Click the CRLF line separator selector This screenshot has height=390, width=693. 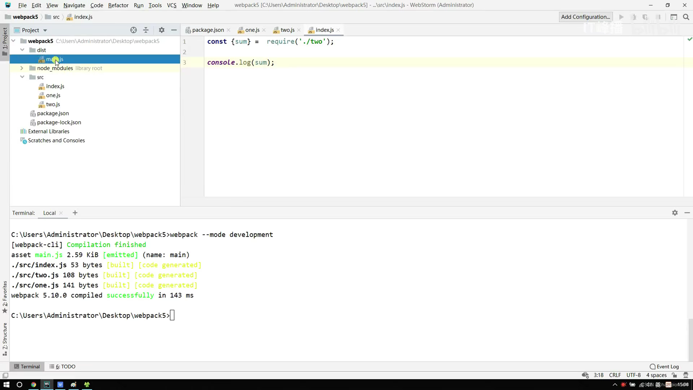point(615,375)
